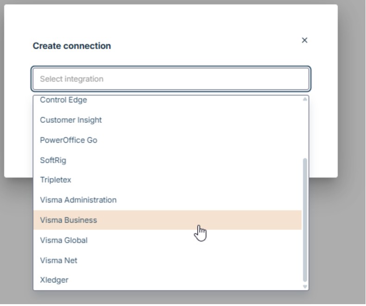Click the dropdown list's scroll-up arrow
The image size is (366, 306).
tap(305, 99)
